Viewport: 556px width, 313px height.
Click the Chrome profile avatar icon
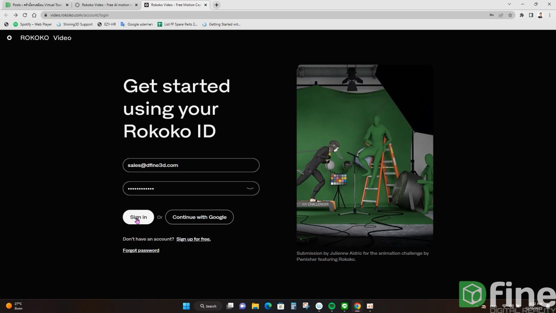tap(540, 15)
